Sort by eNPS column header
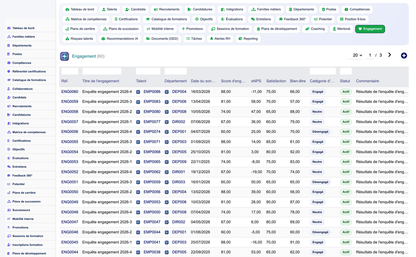416x257 pixels. (x=256, y=81)
